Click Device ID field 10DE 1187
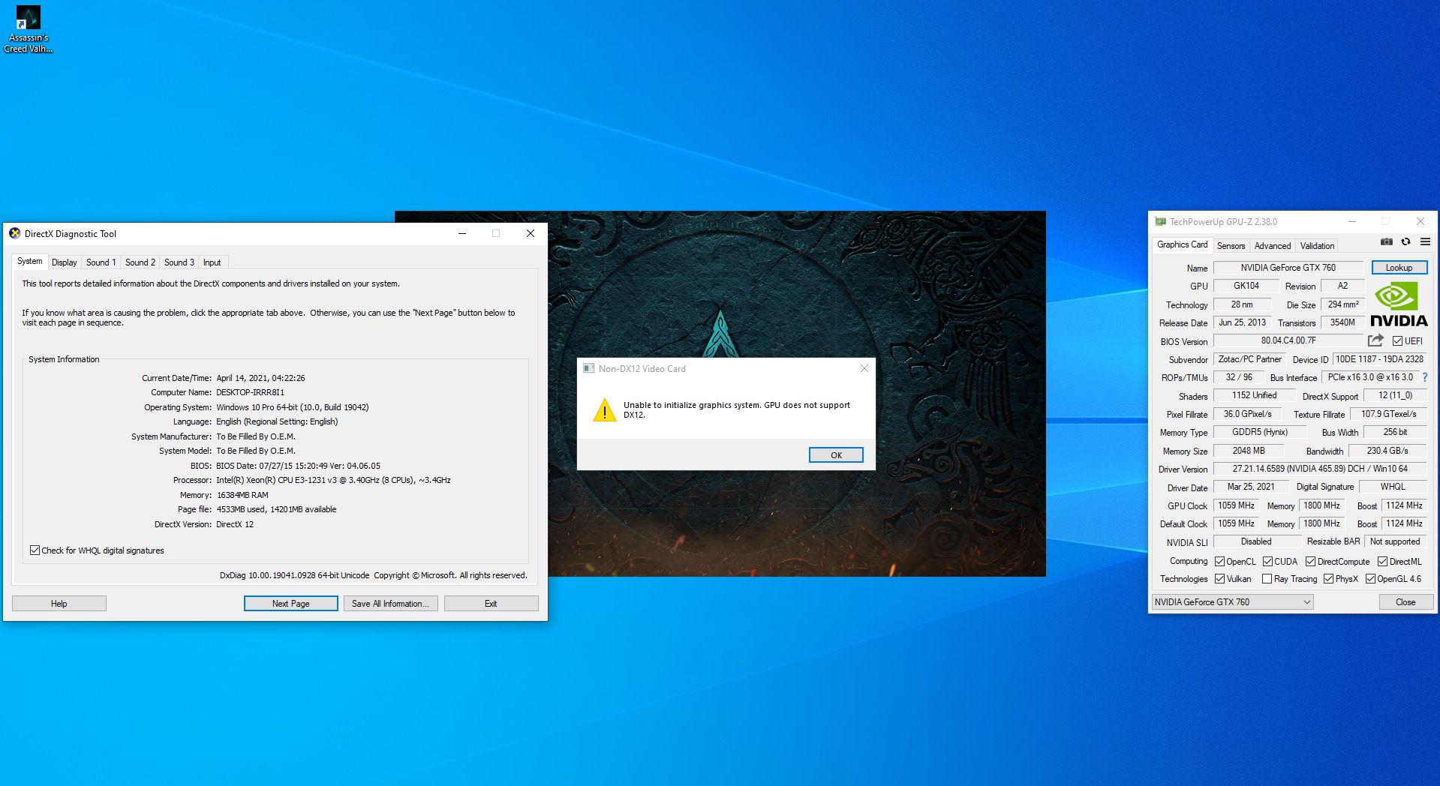The width and height of the screenshot is (1440, 786). (x=1380, y=359)
